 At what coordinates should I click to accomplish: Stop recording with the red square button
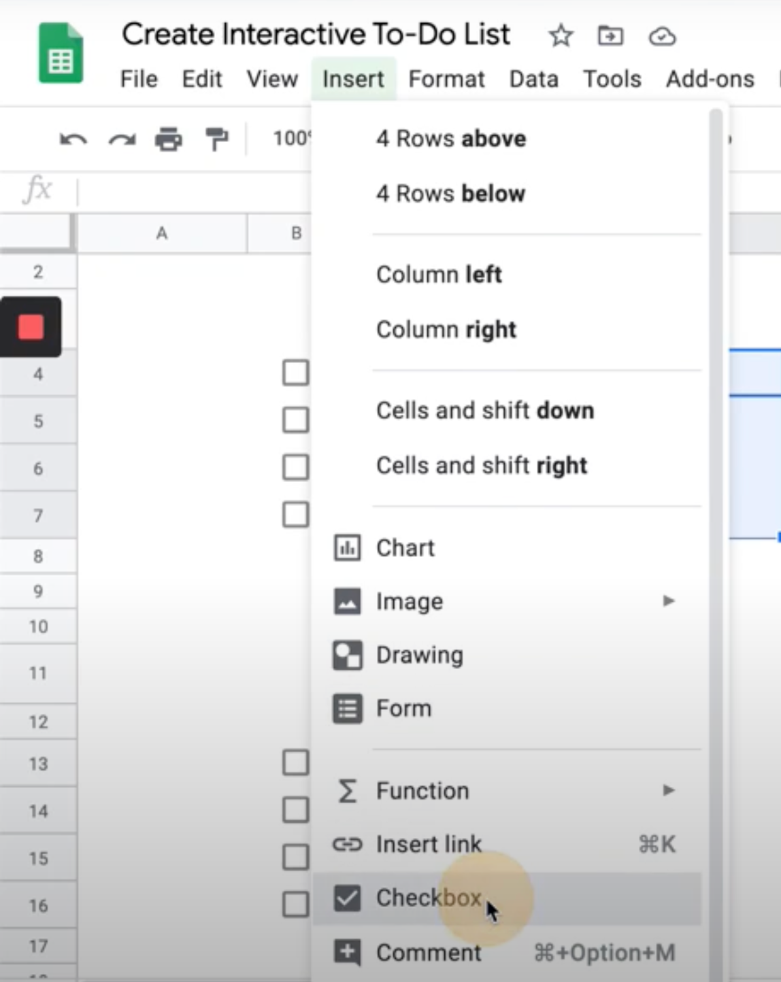(31, 327)
